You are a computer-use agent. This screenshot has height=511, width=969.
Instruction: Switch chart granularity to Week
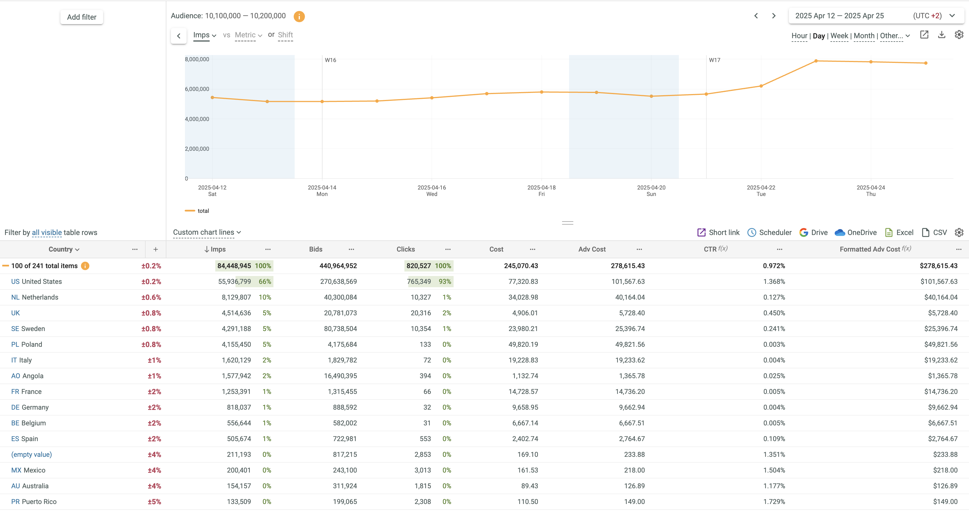[839, 36]
